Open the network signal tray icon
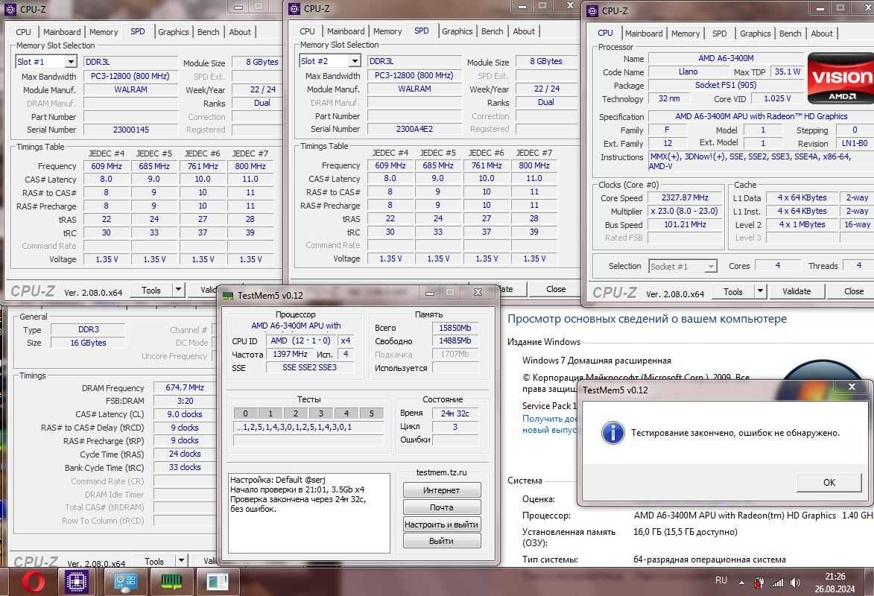Viewport: 874px width, 596px height. (778, 583)
